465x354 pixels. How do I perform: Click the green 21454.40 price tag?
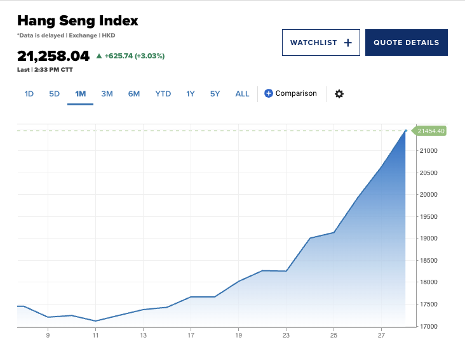point(429,131)
